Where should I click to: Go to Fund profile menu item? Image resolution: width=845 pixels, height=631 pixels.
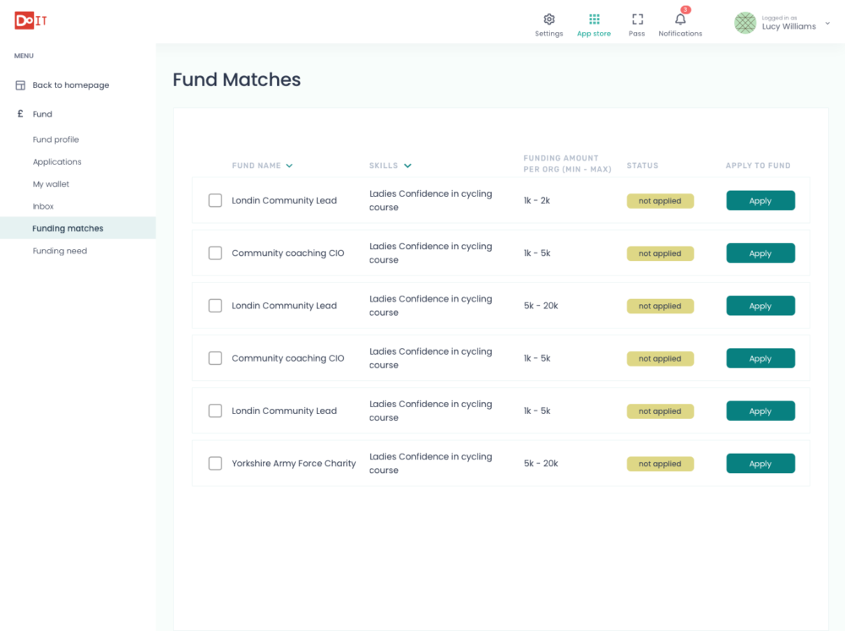point(56,139)
